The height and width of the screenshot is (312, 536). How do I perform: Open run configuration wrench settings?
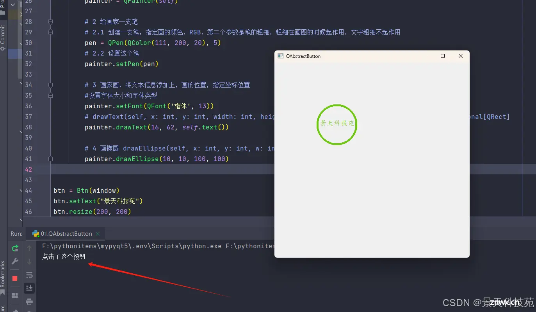[x=15, y=261]
